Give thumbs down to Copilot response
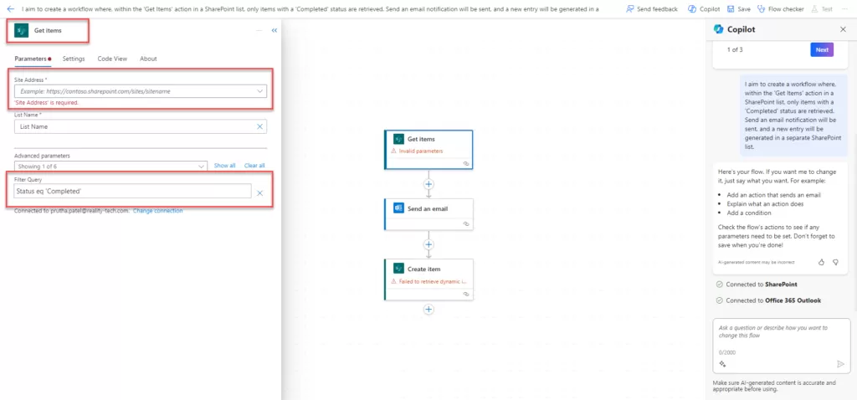857x400 pixels. [x=835, y=262]
